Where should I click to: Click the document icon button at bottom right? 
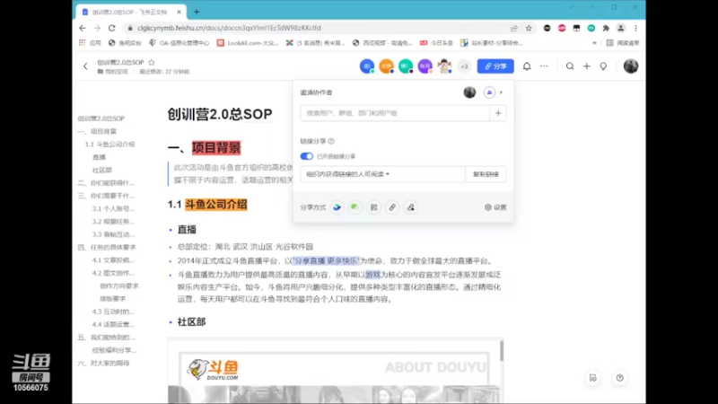click(x=593, y=378)
